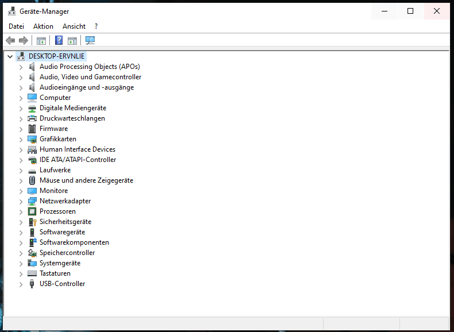Viewport: 454px width, 332px height.
Task: Expand the Audioeingänge und -ausgänge node
Action: [x=21, y=88]
